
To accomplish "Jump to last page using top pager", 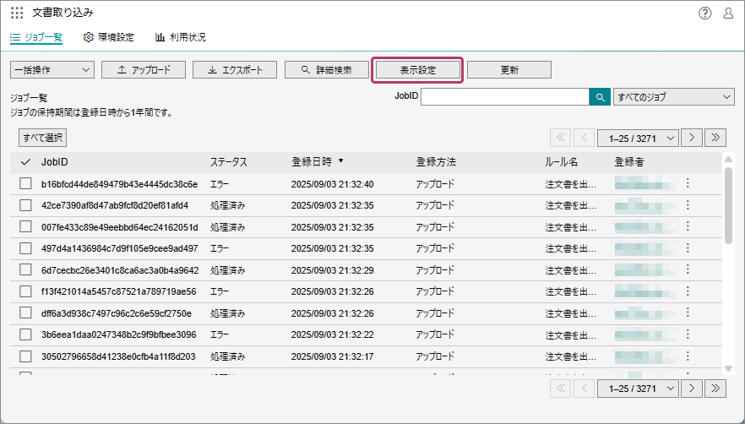I will point(715,138).
